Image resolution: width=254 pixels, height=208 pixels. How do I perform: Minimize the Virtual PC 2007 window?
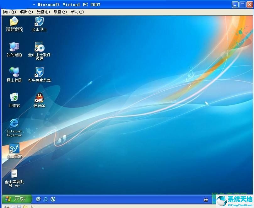coord(235,4)
